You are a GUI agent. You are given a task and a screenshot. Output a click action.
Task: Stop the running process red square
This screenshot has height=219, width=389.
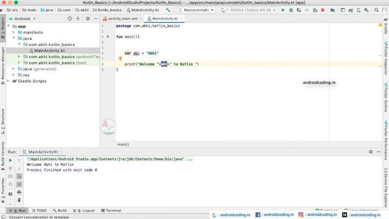(323, 10)
